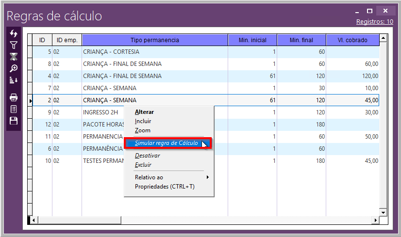
Task: Open Propriedades (CTRL+T) menu entry
Action: pyautogui.click(x=165, y=187)
